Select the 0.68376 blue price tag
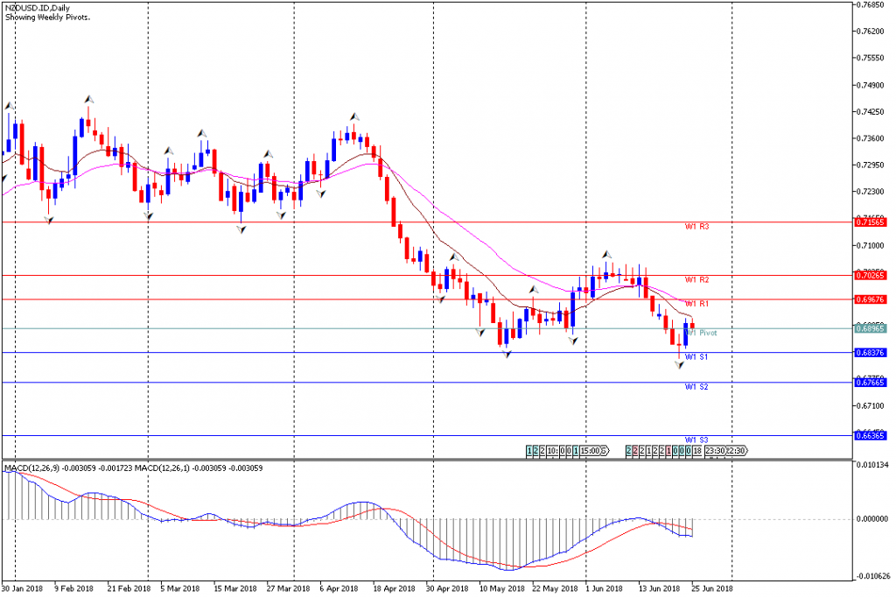 point(870,353)
